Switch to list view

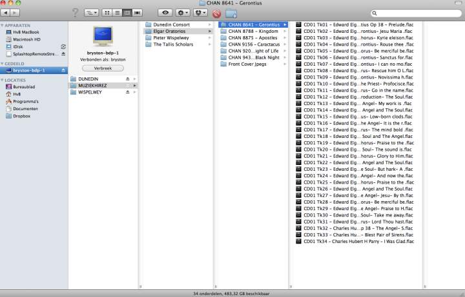click(x=117, y=13)
